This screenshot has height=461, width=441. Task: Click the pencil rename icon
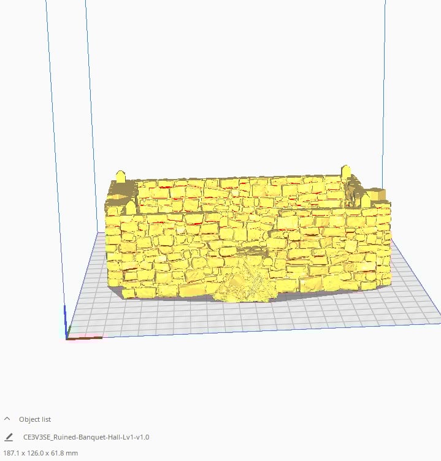9,437
